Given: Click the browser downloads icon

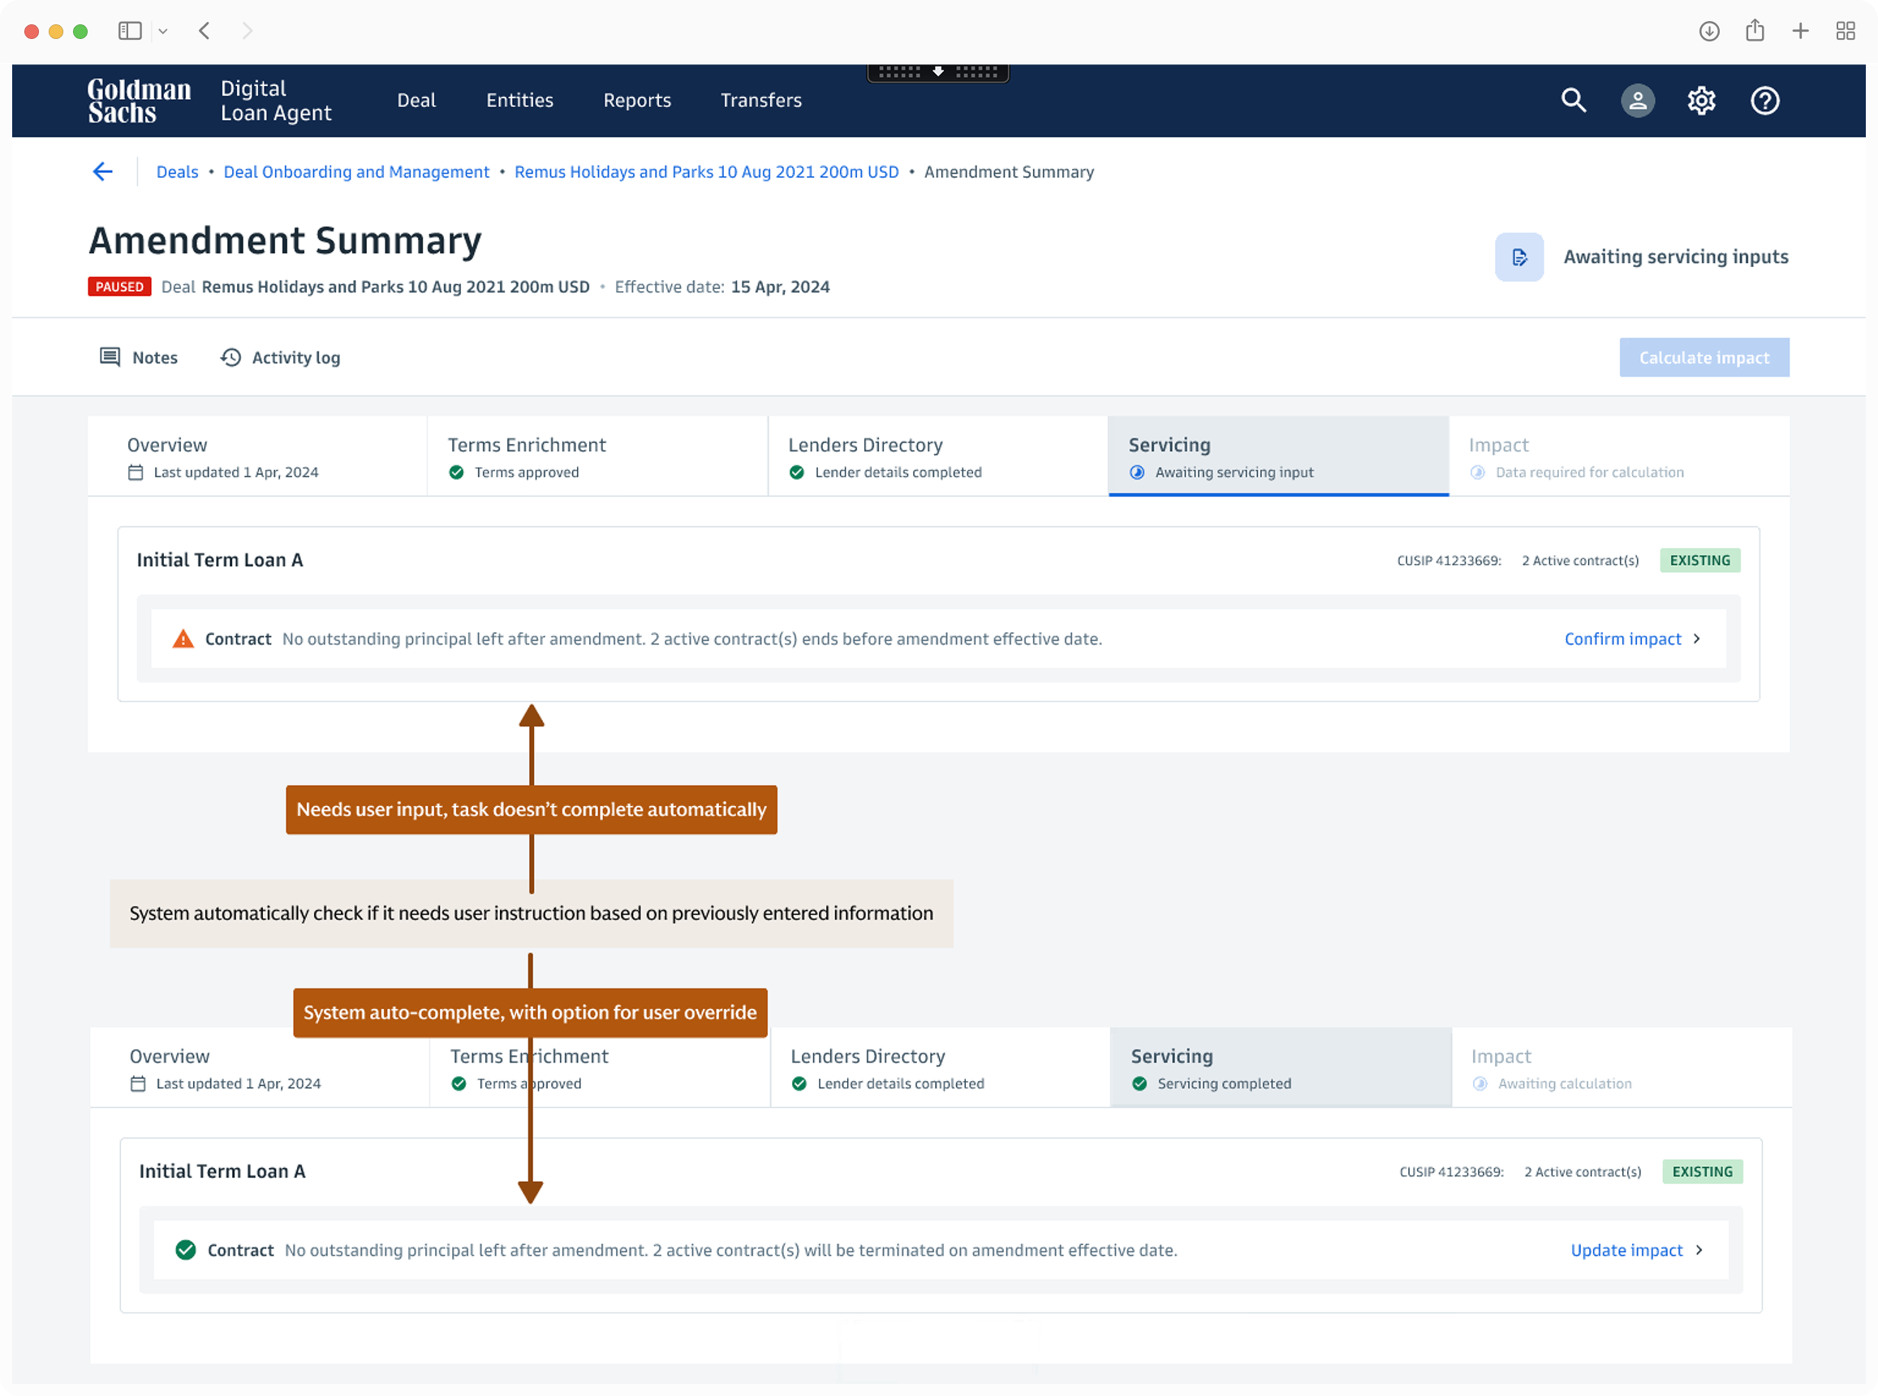Looking at the screenshot, I should [1708, 32].
